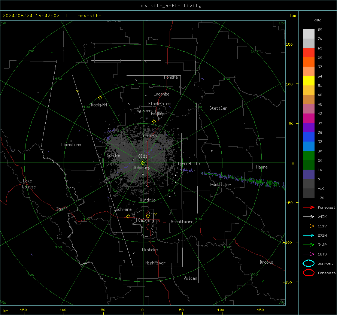Click the yellow 54 dBZ color swatch
The height and width of the screenshot is (315, 337).
click(x=309, y=81)
